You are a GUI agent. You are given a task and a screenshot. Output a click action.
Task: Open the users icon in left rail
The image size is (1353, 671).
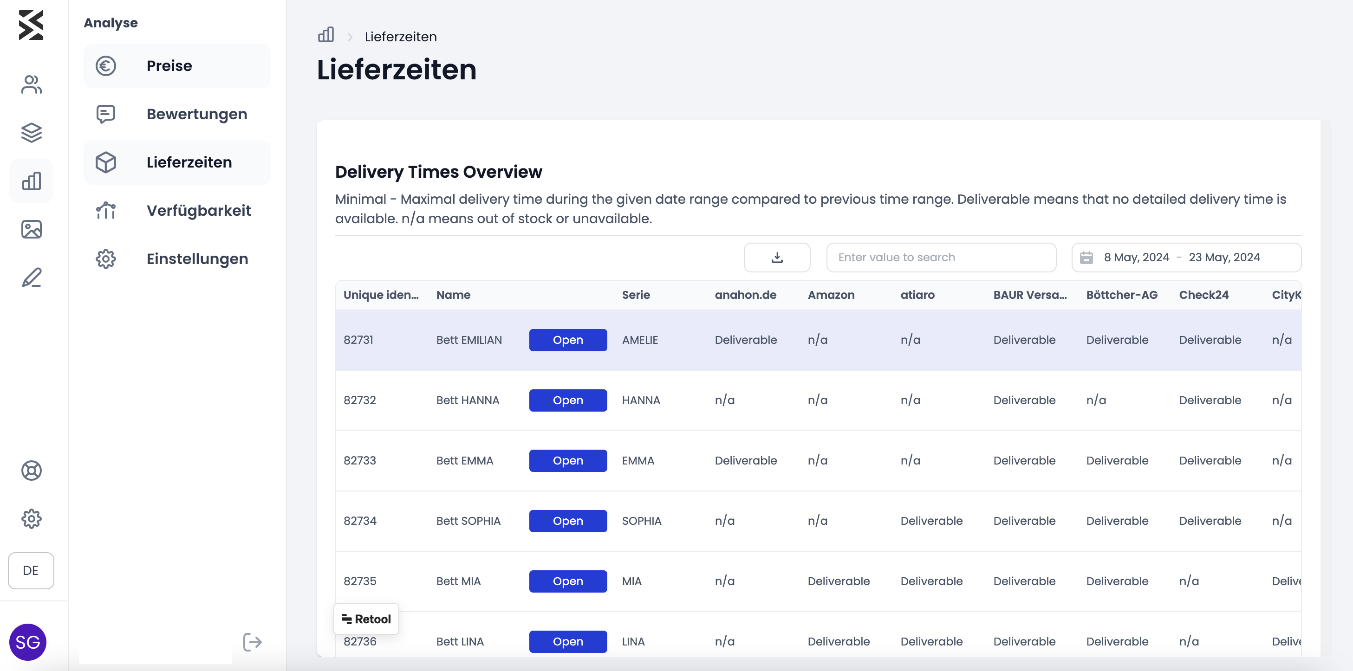click(x=31, y=84)
